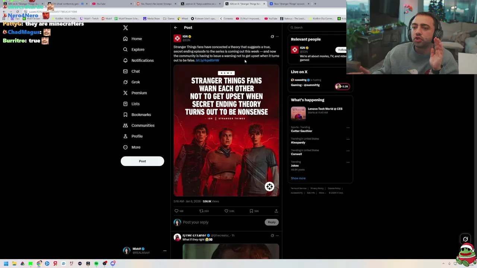Screen dimensions: 477x268
Task: Open Grok in the X sidebar
Action: click(131, 82)
